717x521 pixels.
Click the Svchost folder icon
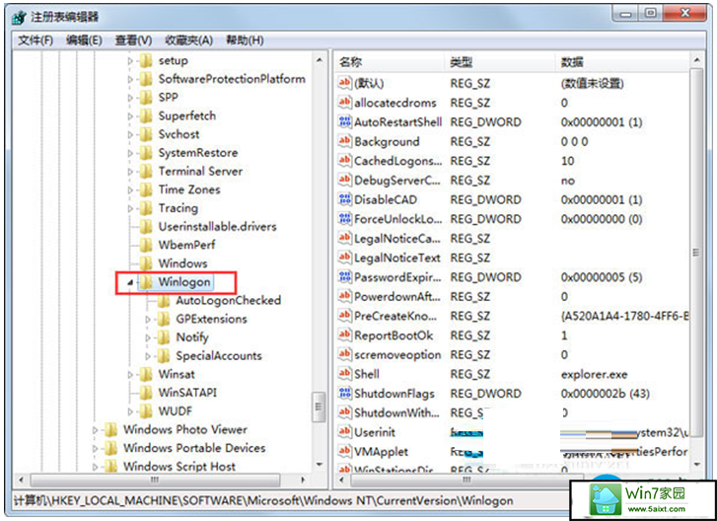[146, 134]
